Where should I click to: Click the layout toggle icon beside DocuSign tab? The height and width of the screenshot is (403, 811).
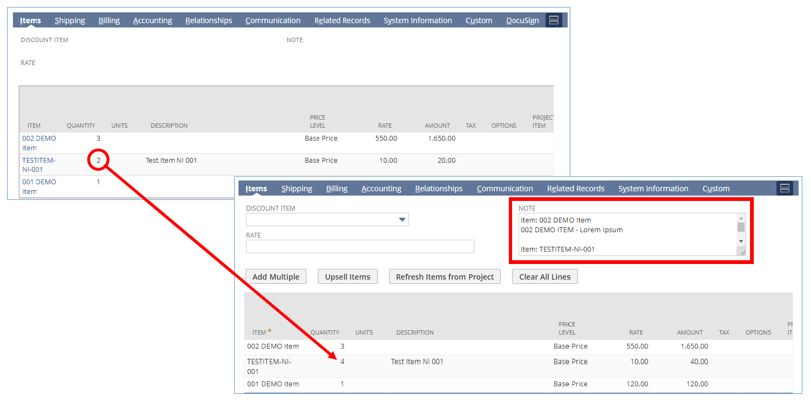point(554,20)
